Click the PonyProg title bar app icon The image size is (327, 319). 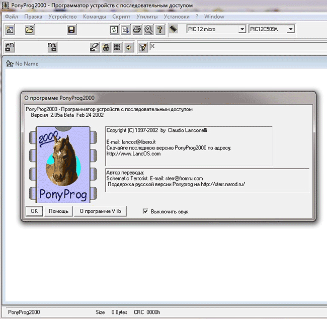point(5,5)
